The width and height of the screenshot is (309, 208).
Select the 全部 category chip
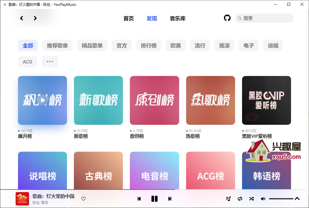point(28,45)
